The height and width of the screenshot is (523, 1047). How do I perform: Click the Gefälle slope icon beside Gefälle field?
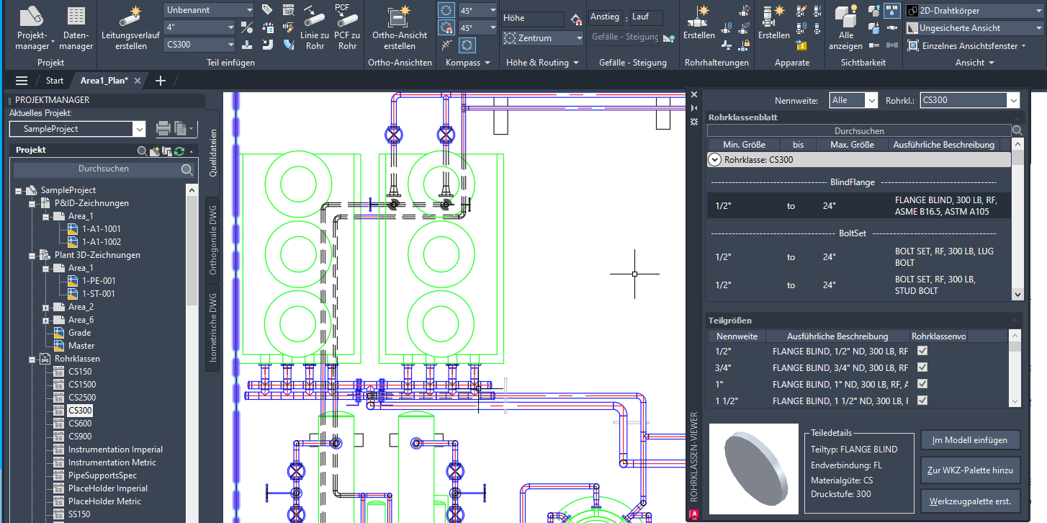[x=669, y=37]
